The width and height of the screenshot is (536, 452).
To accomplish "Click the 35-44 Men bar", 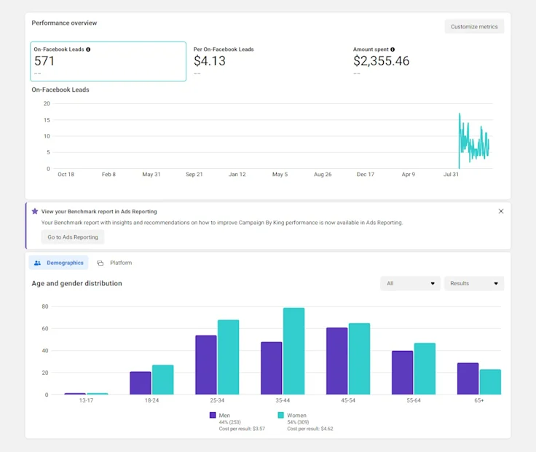I will (x=272, y=368).
